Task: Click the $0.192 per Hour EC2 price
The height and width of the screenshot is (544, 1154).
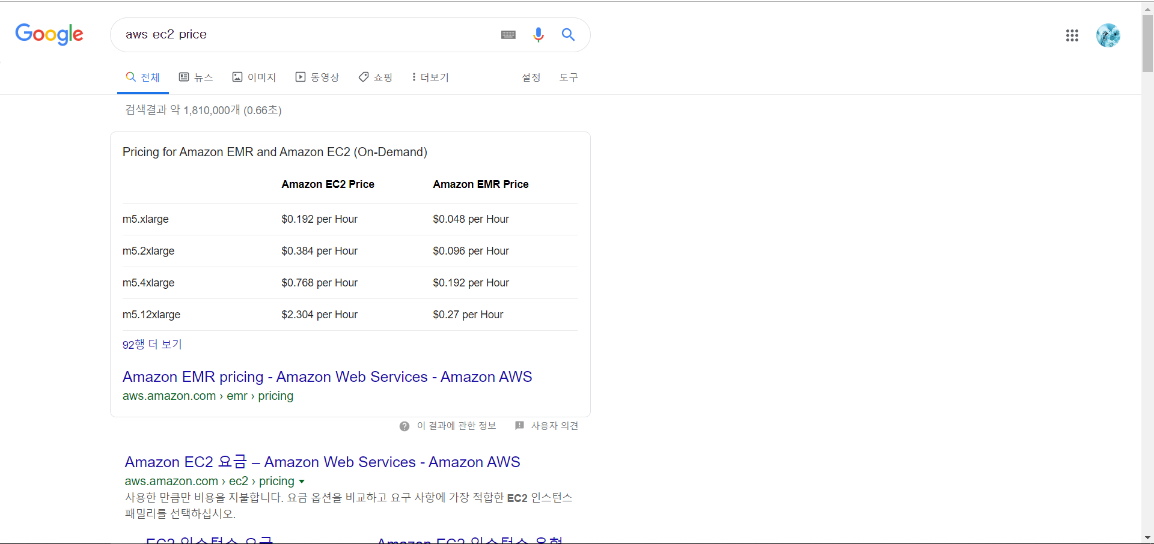Action: (320, 219)
